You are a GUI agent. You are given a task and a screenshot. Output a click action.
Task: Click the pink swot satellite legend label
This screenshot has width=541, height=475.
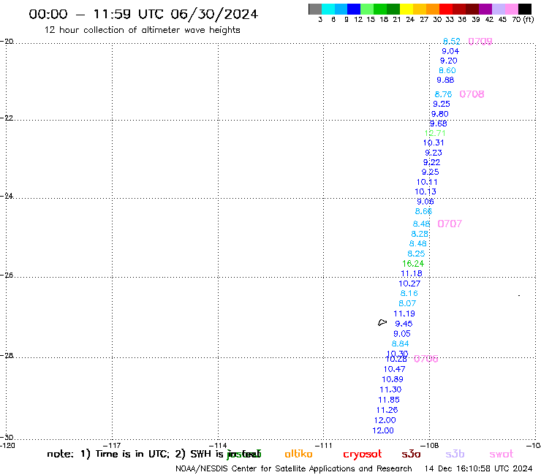pos(502,455)
